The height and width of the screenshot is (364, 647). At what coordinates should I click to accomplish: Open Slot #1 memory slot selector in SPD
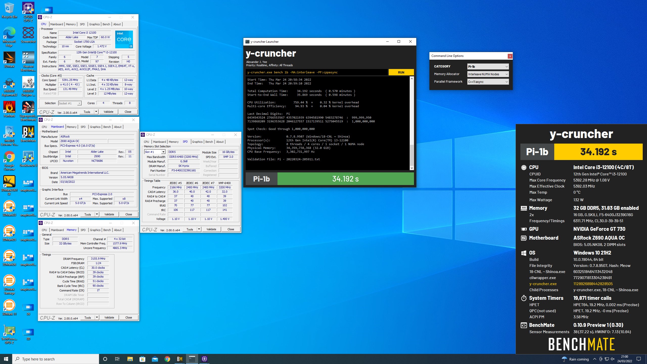(x=155, y=152)
